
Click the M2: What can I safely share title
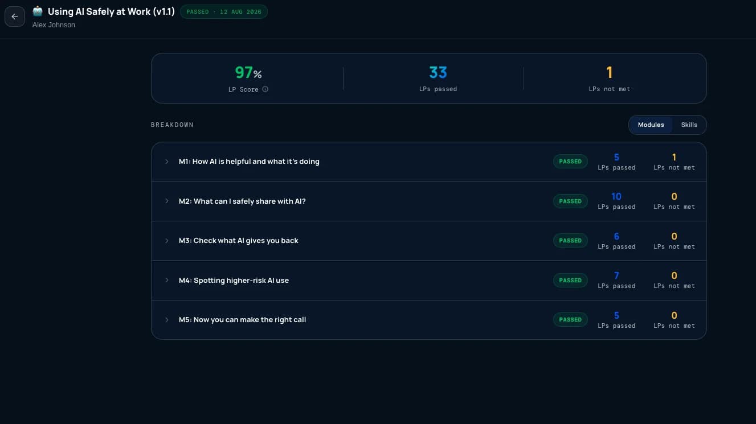point(242,201)
